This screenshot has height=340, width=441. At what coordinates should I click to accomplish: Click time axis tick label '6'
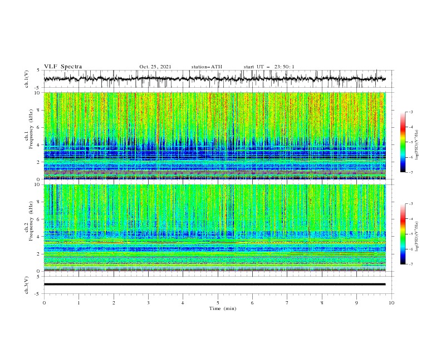pyautogui.click(x=252, y=303)
